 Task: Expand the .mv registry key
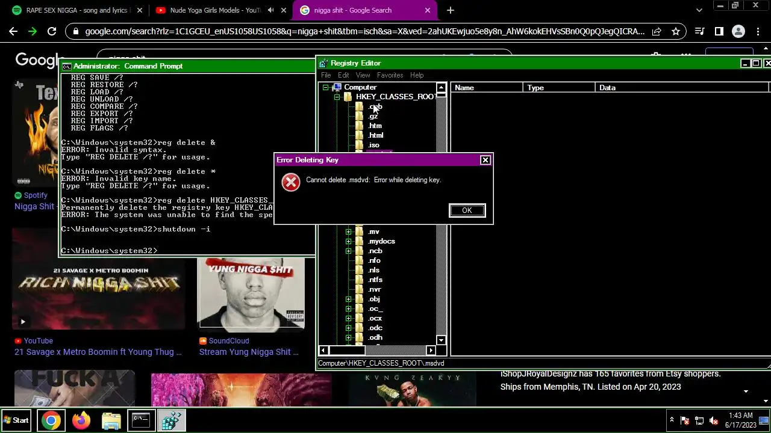click(x=349, y=232)
